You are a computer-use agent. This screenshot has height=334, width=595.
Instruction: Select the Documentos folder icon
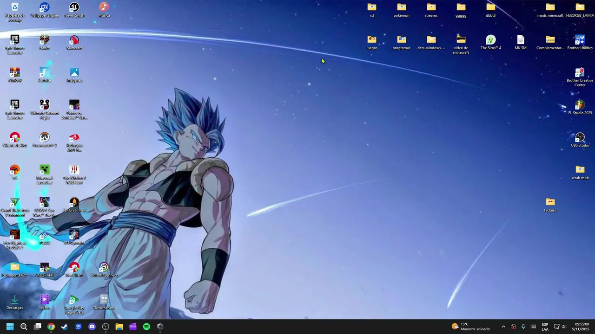tap(104, 302)
